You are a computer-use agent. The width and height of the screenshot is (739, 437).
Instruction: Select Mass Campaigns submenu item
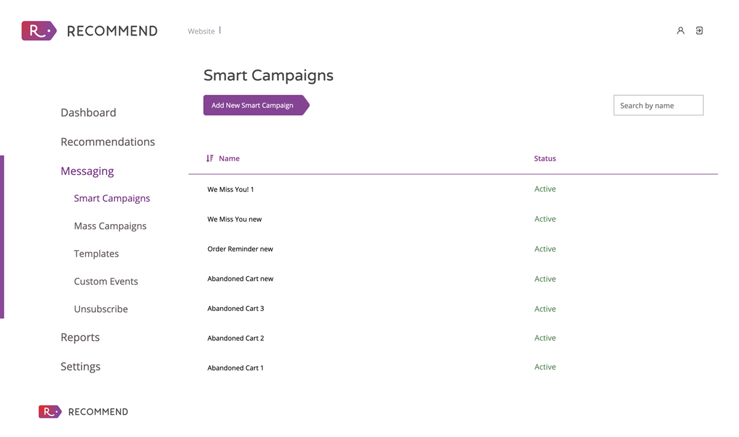[110, 226]
